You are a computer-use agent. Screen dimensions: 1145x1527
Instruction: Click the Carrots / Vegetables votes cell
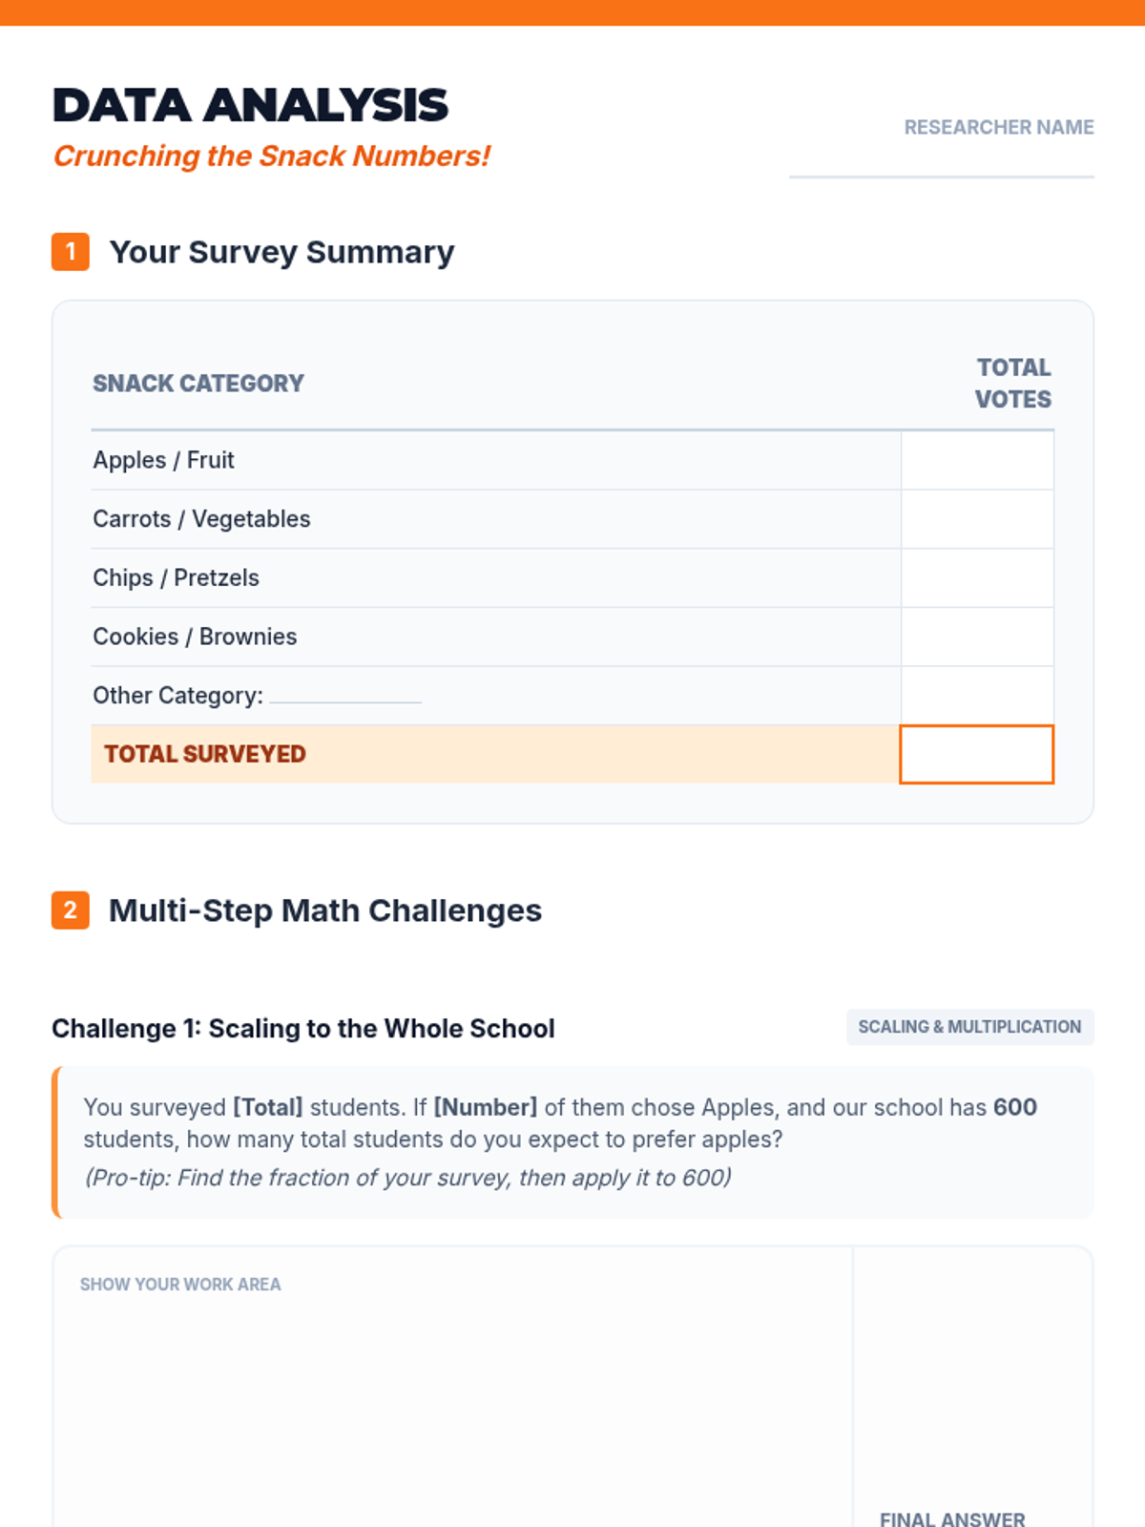pos(977,519)
